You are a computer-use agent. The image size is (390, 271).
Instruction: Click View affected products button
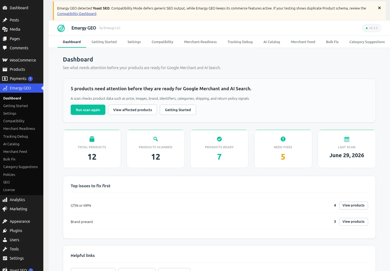tap(132, 110)
